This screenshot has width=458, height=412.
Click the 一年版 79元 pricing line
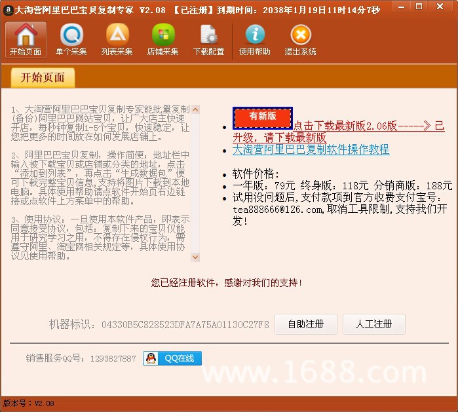(342, 186)
